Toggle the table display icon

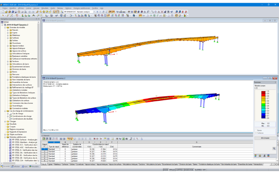[58, 12]
